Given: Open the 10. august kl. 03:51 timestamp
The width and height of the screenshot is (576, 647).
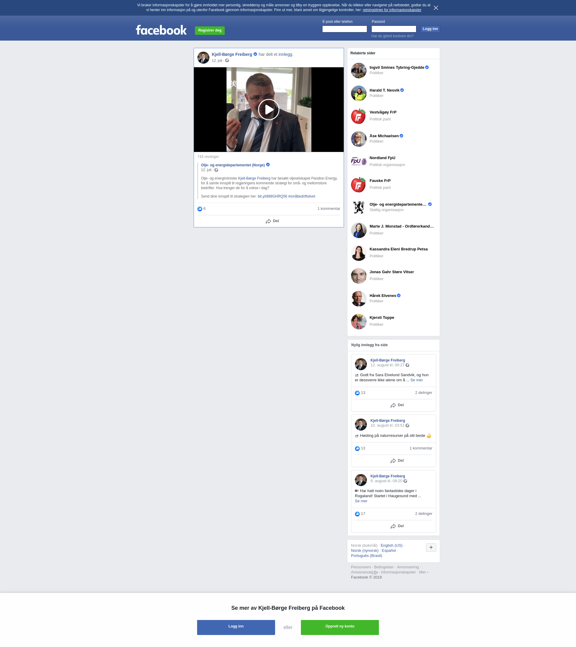Looking at the screenshot, I should 387,425.
